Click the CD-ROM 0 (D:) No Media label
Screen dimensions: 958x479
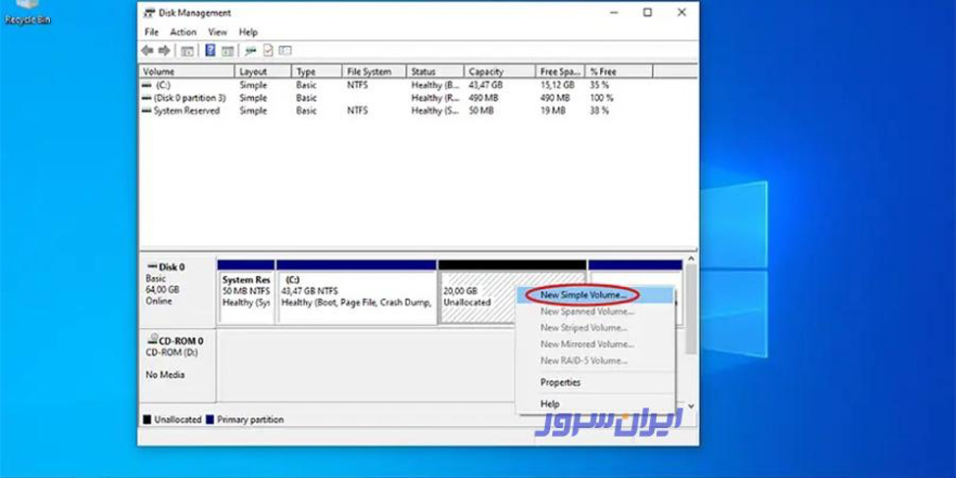tap(177, 366)
